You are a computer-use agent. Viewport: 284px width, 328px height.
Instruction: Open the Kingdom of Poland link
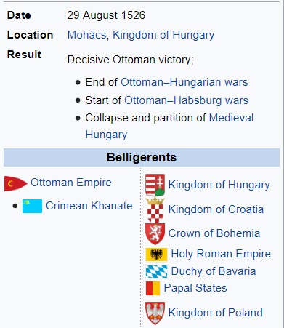216,313
